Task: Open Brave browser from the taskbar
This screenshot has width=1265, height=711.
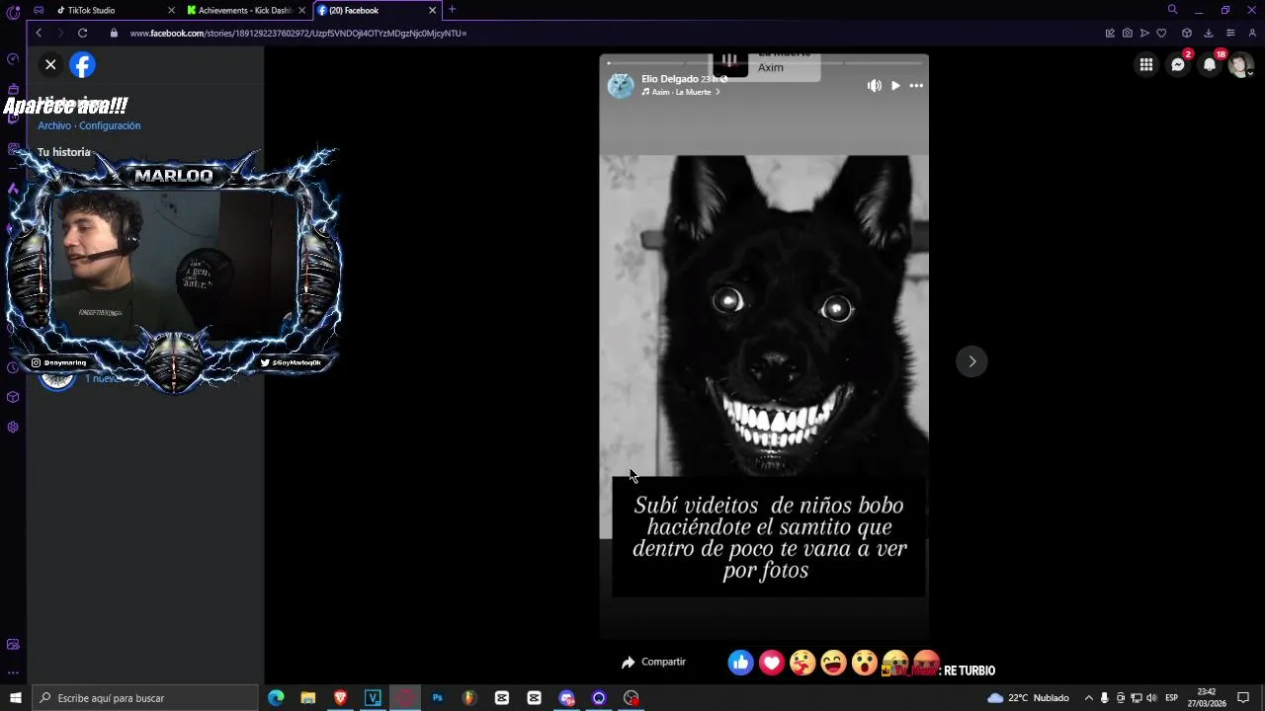Action: tap(341, 698)
